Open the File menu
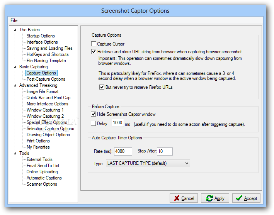This screenshot has height=215, width=274. point(14,20)
